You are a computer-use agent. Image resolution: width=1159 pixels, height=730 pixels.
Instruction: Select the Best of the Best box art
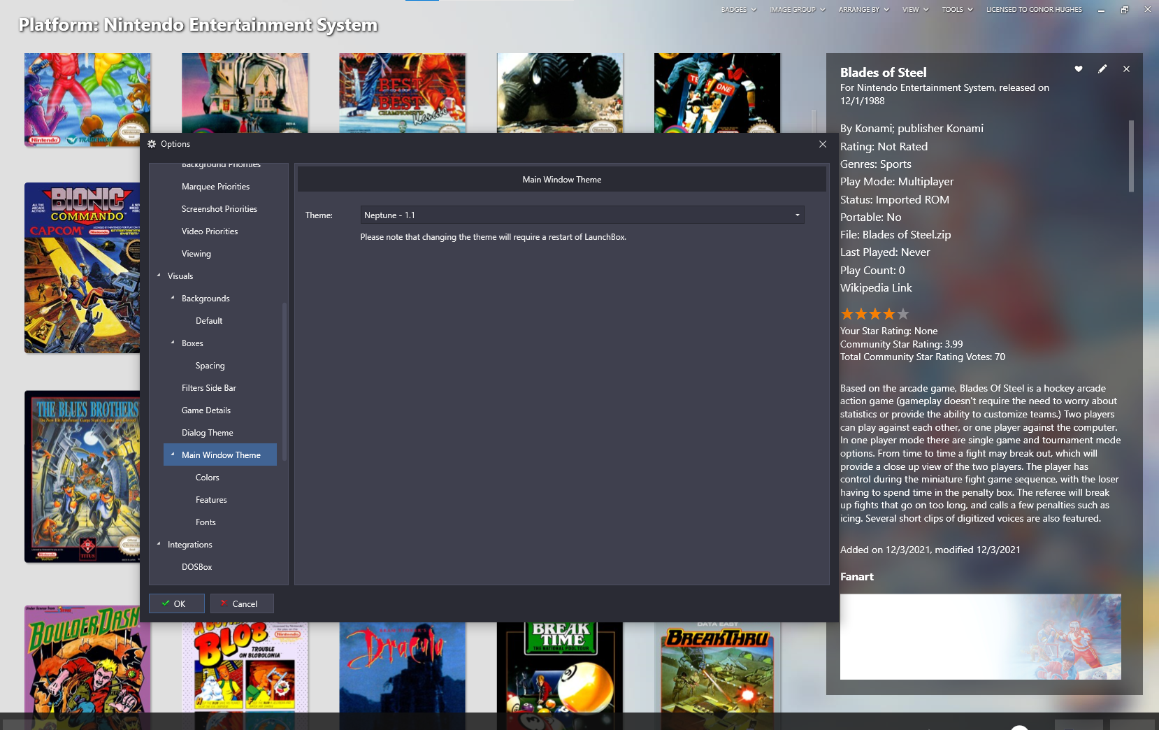tap(403, 93)
